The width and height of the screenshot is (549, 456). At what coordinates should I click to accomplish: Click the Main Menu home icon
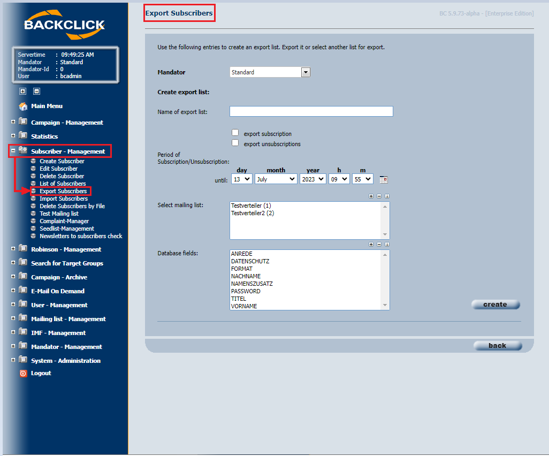[23, 106]
